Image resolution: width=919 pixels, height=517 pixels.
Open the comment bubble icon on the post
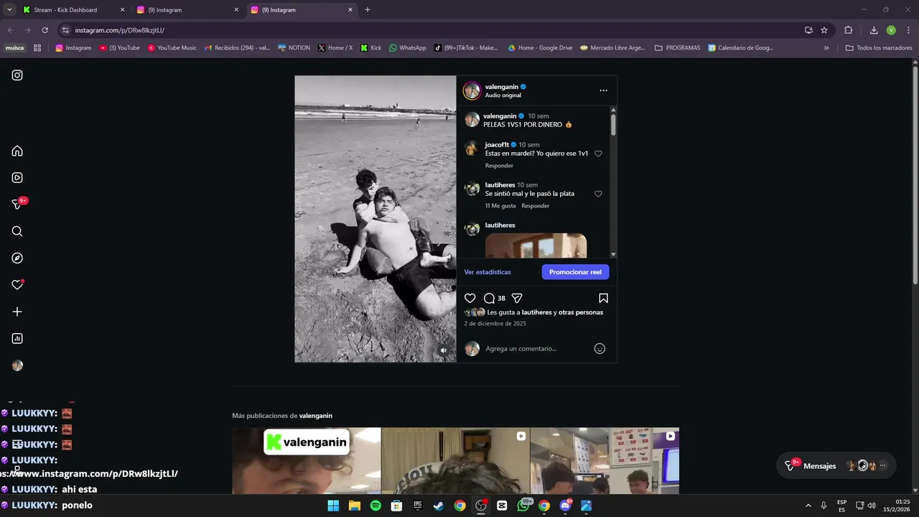pyautogui.click(x=489, y=298)
